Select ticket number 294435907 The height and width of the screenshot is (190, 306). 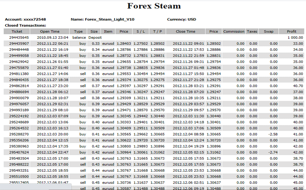(x=19, y=44)
